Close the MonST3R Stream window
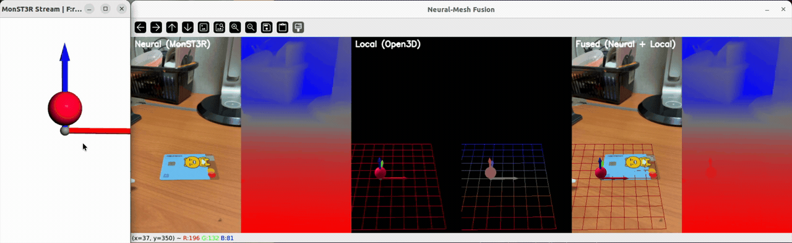The width and height of the screenshot is (792, 243). point(122,9)
